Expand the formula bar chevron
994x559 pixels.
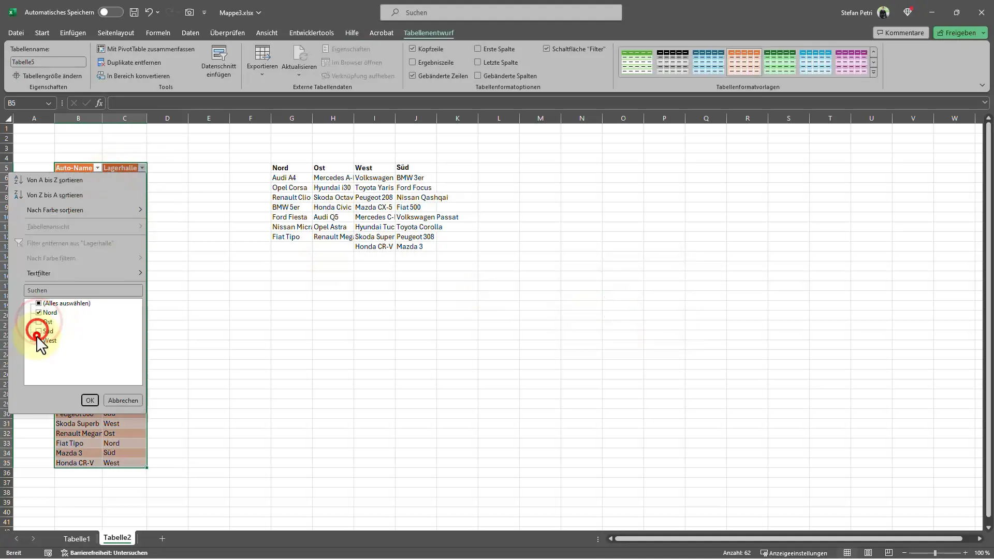984,103
